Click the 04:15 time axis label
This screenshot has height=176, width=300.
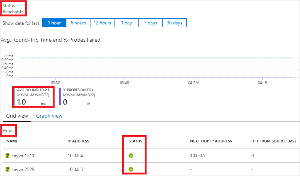point(262,83)
